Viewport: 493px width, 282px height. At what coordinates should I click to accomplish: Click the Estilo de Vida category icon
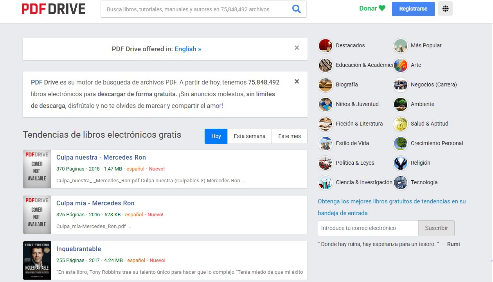coord(326,144)
